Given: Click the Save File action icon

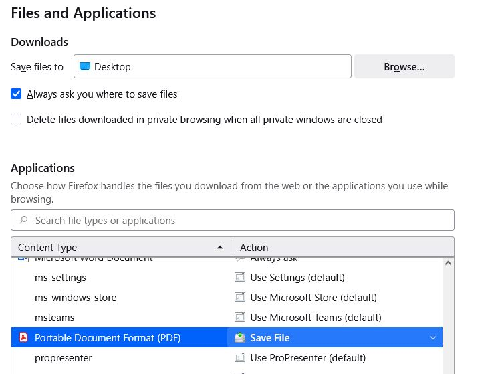Looking at the screenshot, I should point(240,338).
